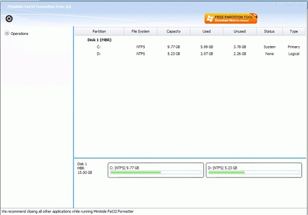This screenshot has height=215, width=308.
Task: Click the 2.97 GB used cell
Action: coord(207,54)
